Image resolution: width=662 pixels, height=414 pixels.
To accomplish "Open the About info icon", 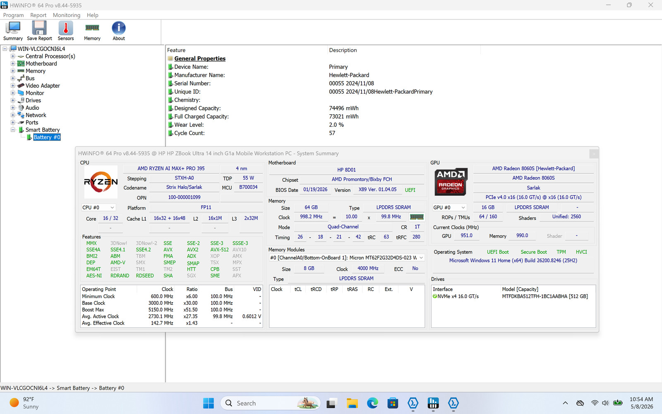I will pos(119,31).
